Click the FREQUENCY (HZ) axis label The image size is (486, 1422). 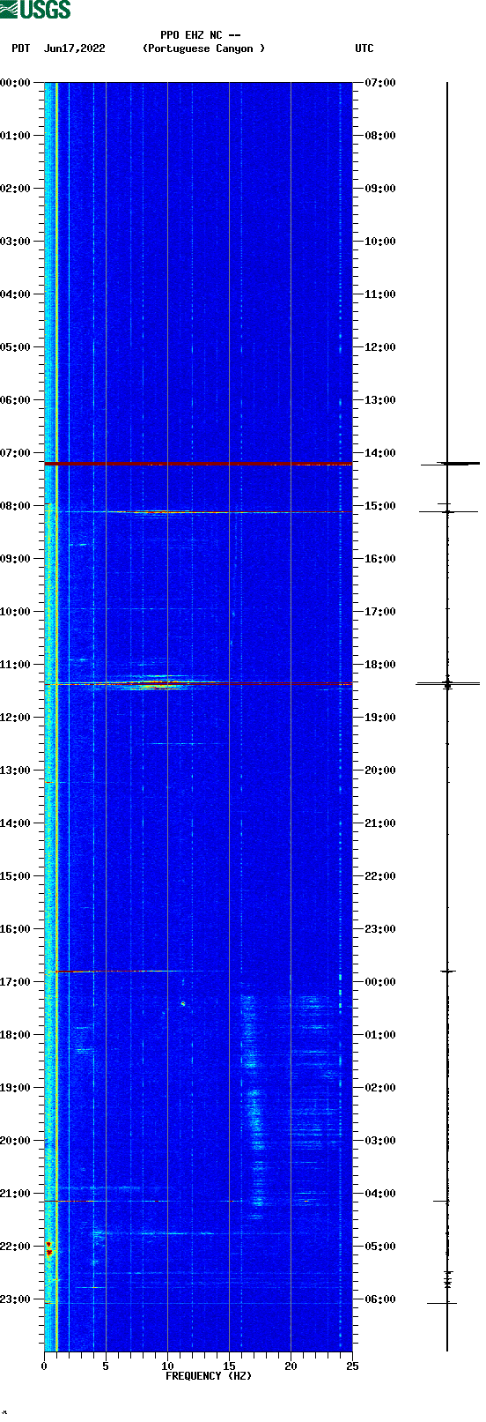209,1376
